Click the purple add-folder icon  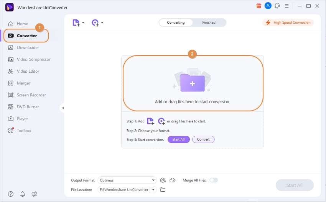tap(193, 83)
